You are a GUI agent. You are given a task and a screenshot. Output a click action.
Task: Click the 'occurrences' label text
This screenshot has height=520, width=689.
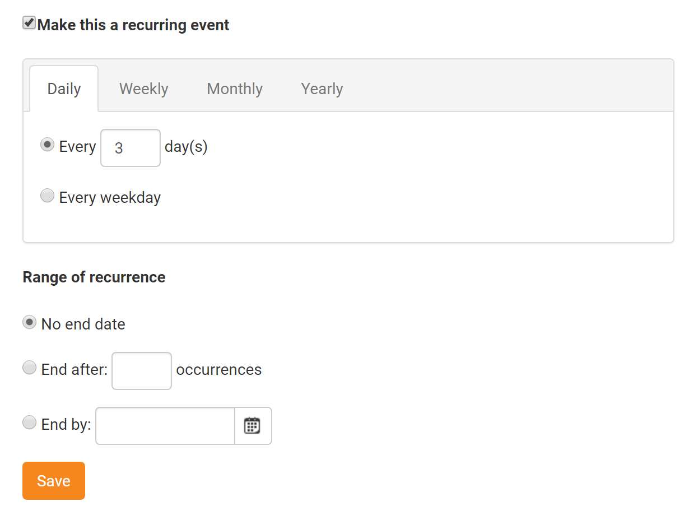pyautogui.click(x=218, y=370)
